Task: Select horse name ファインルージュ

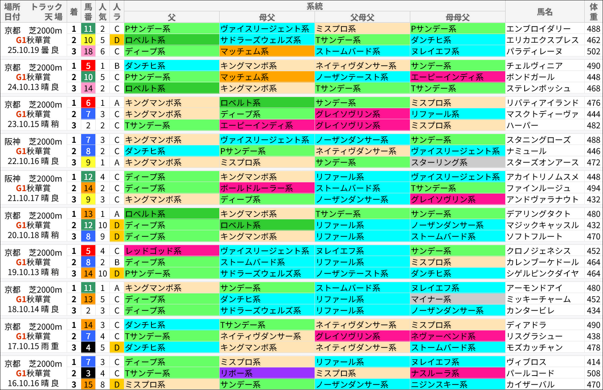Action: click(x=538, y=188)
